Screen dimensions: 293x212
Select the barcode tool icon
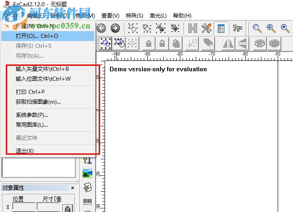click(87, 202)
